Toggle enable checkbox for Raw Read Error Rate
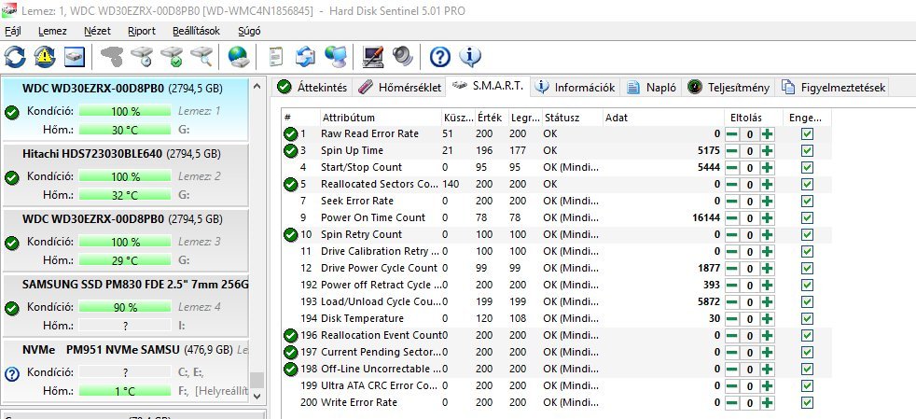This screenshot has width=916, height=419. [808, 133]
